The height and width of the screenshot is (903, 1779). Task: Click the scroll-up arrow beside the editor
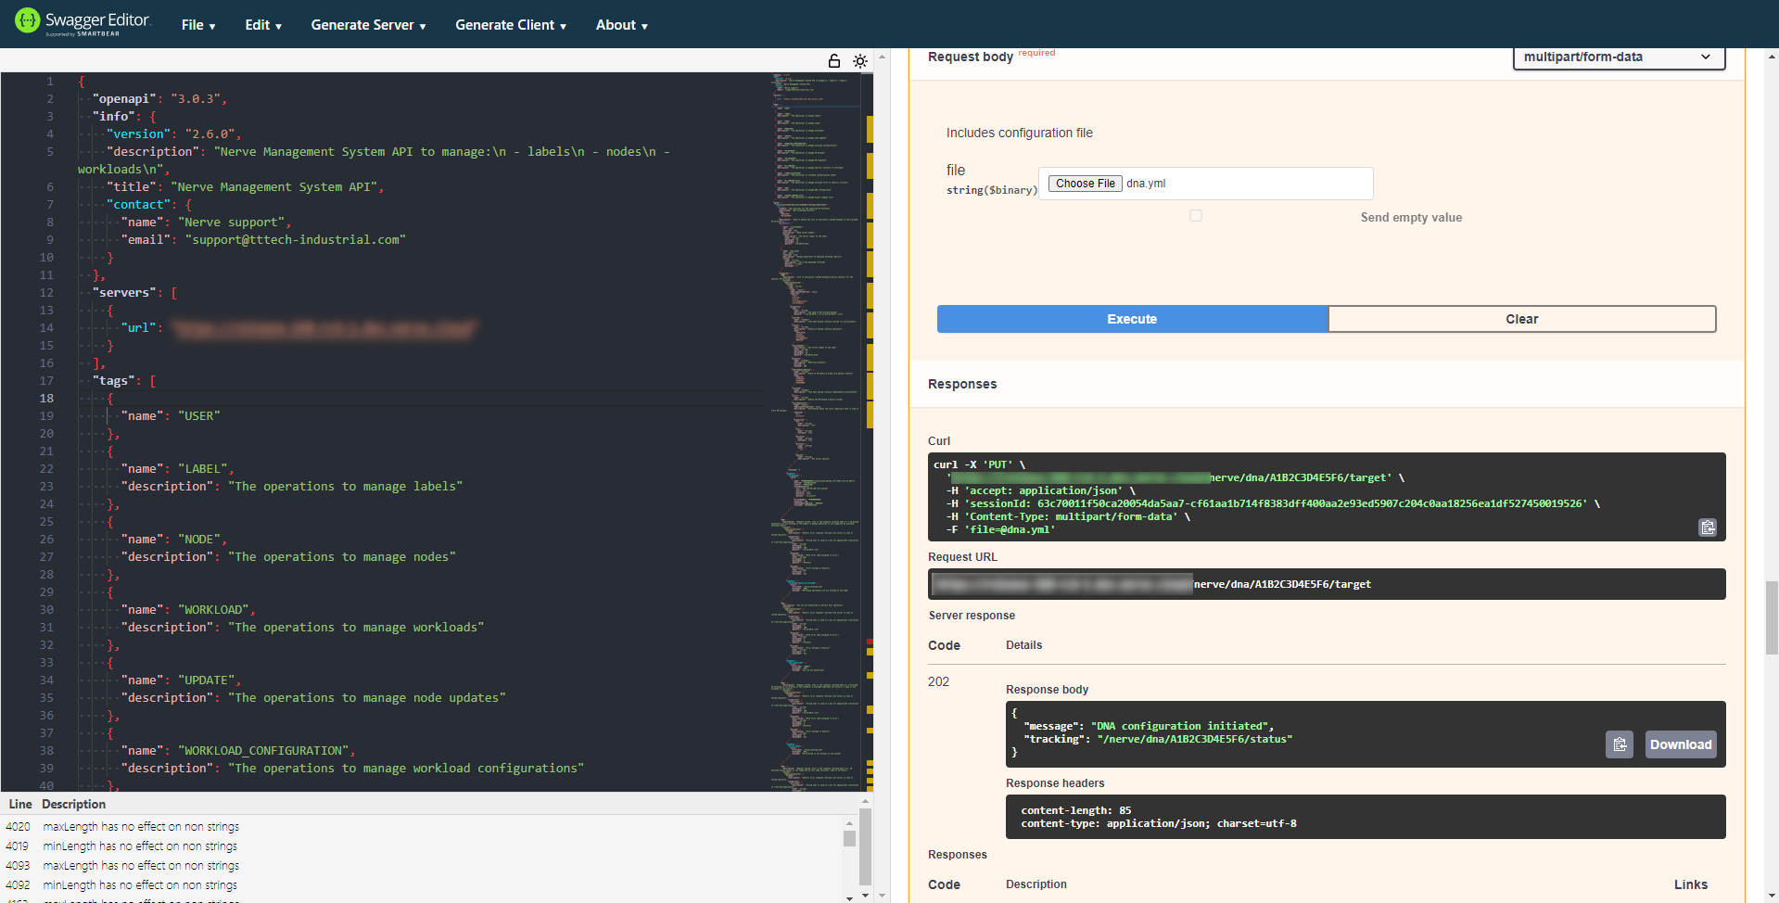[x=882, y=57]
